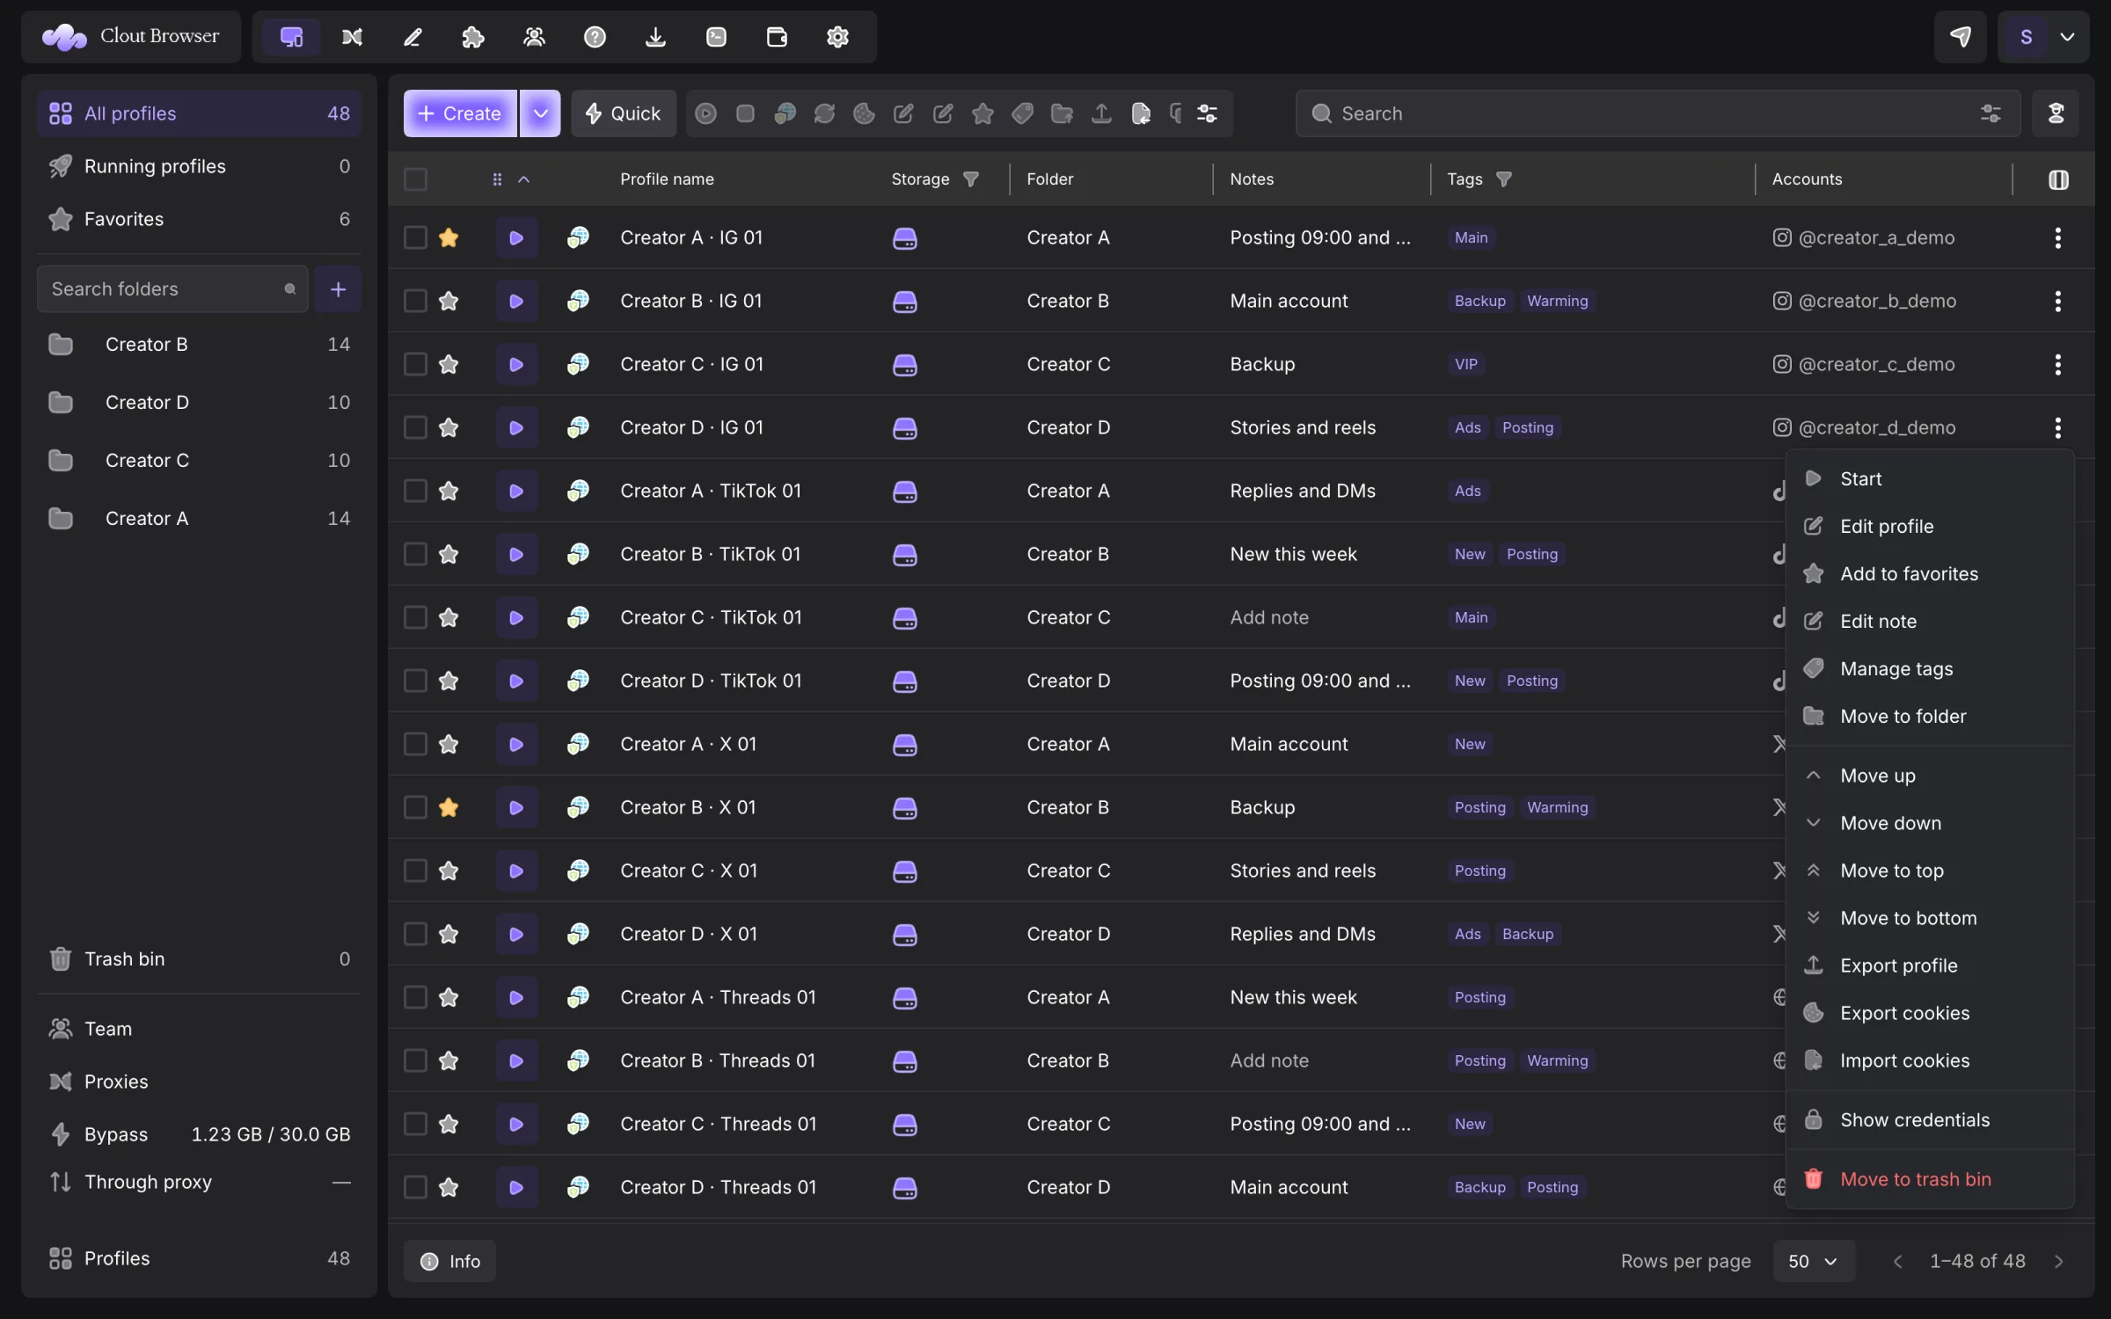
Task: Open three-dot menu for Creator A · IG 01
Action: (x=2057, y=237)
